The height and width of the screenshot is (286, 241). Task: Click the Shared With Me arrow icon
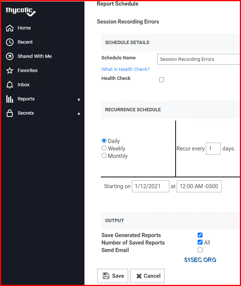10,56
